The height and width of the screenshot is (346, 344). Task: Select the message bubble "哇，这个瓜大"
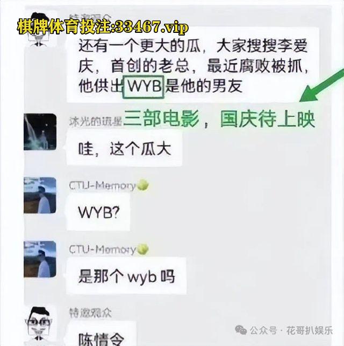125,148
